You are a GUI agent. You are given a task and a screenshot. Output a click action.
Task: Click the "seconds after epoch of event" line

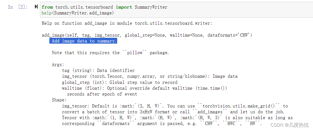(102, 94)
